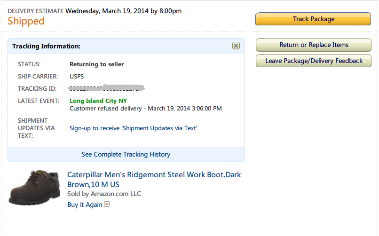The width and height of the screenshot is (379, 236).
Task: Open the Caterpillar work boot thumbnail
Action: point(34,188)
